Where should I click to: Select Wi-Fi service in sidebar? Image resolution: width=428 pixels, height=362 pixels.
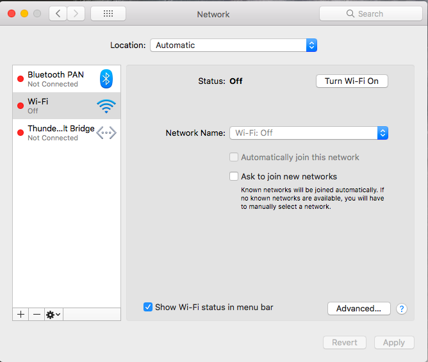pos(67,106)
